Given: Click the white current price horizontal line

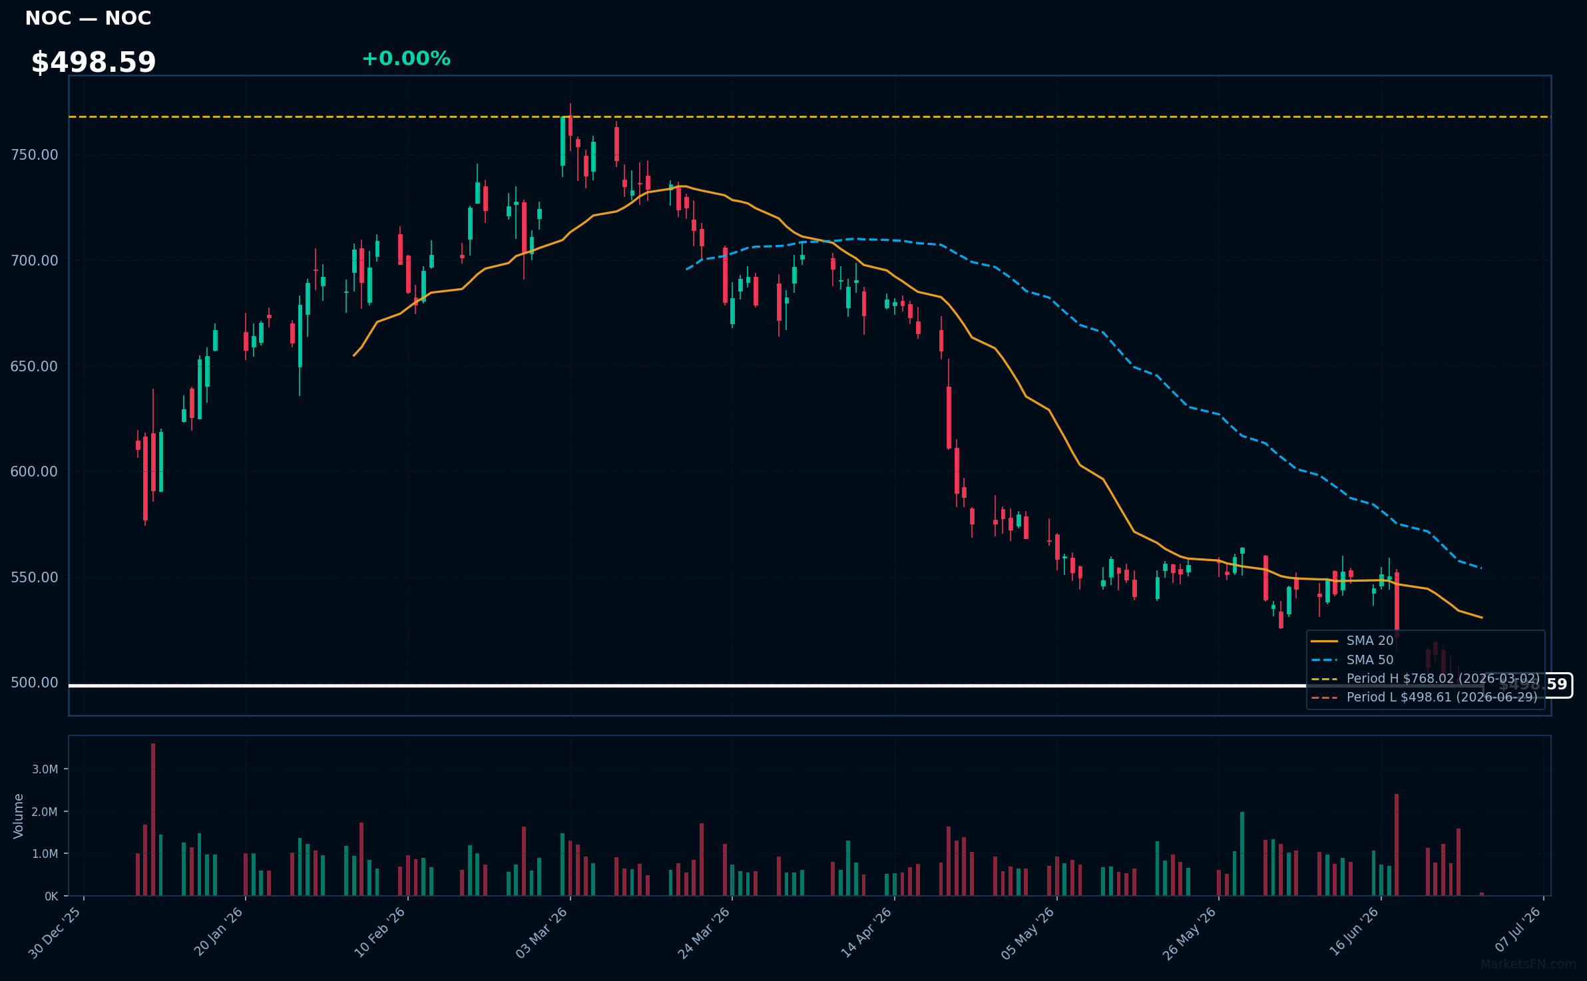Looking at the screenshot, I should click(x=776, y=686).
